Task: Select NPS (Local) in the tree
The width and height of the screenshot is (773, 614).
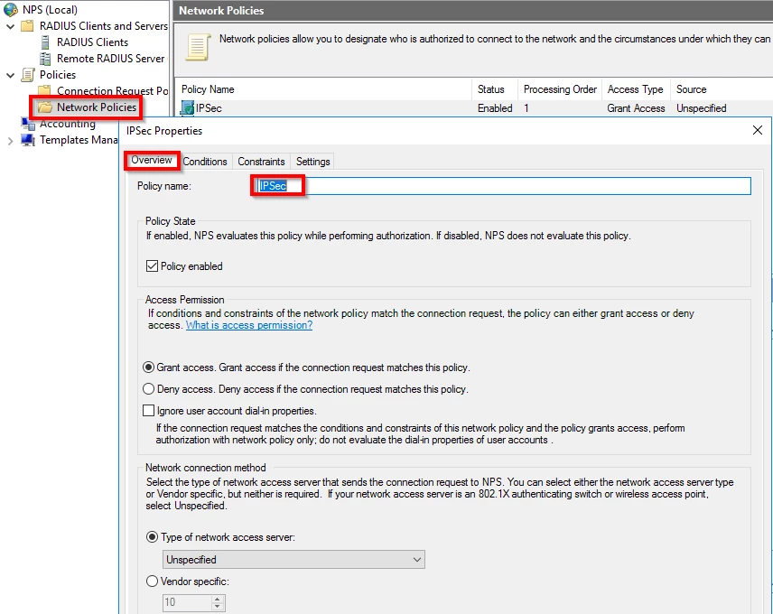Action: [x=50, y=9]
